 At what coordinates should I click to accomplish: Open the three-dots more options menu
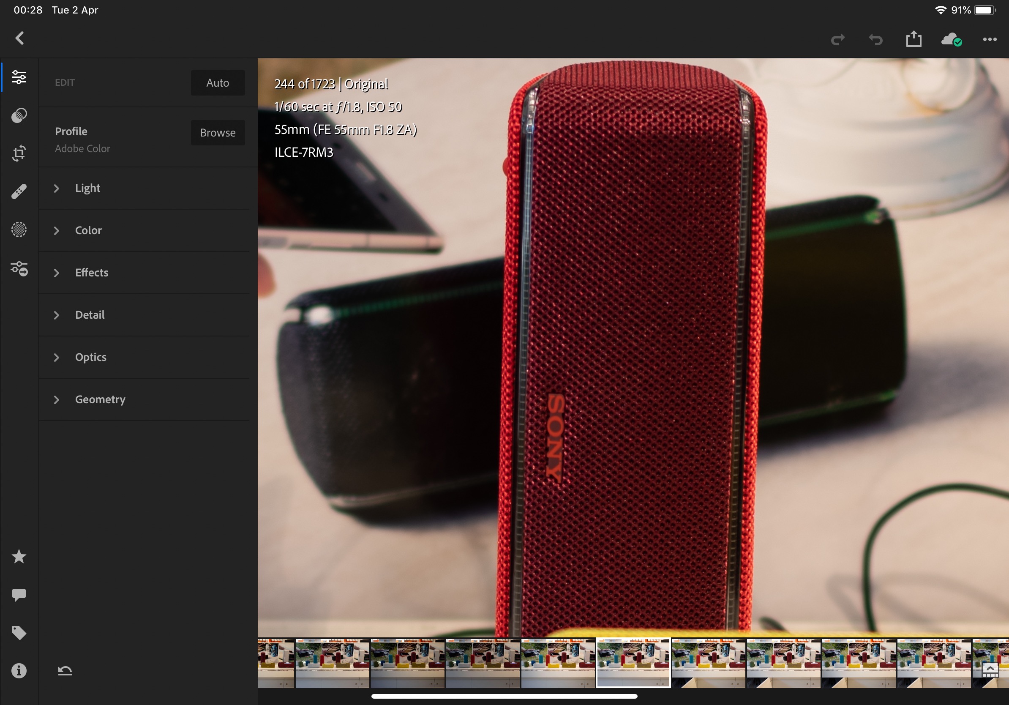coord(990,40)
